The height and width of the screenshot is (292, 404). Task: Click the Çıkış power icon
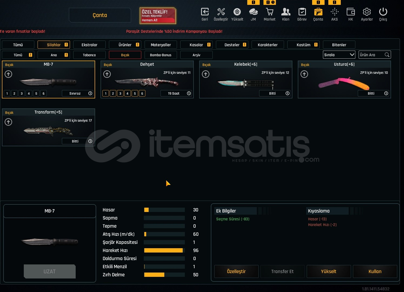click(383, 12)
